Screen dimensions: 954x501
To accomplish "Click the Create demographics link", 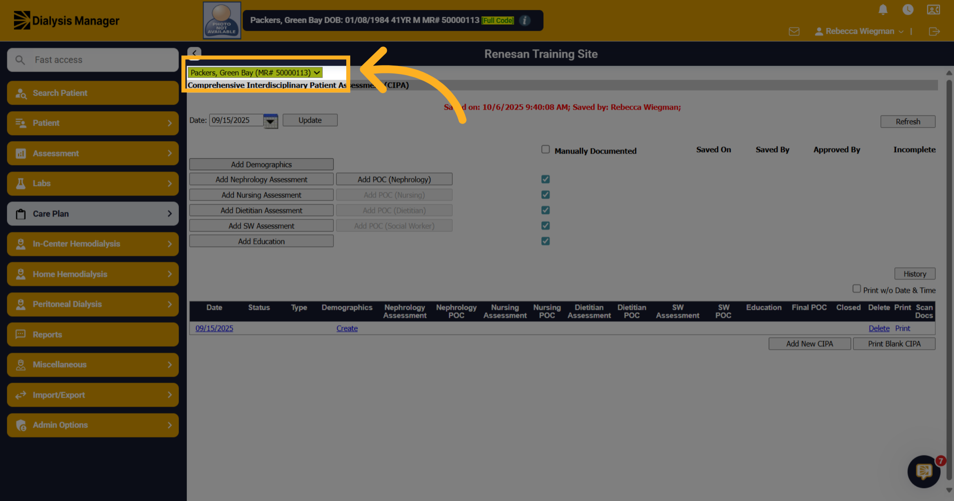I will (x=347, y=328).
